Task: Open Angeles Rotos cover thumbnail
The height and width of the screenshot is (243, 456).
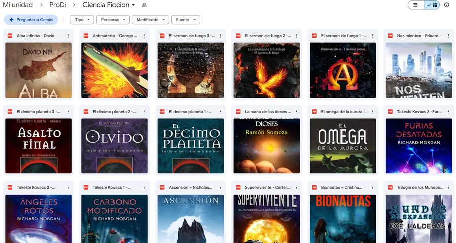Action: coord(39,219)
